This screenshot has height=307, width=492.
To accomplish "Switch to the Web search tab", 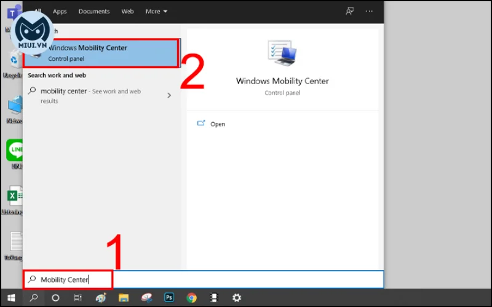I will (127, 11).
